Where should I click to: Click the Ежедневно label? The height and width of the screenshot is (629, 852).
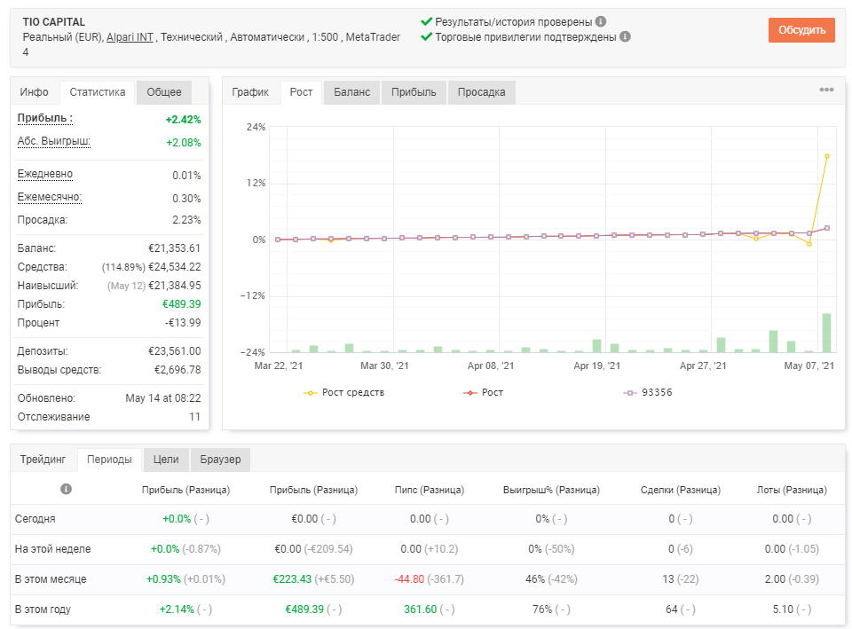click(45, 174)
